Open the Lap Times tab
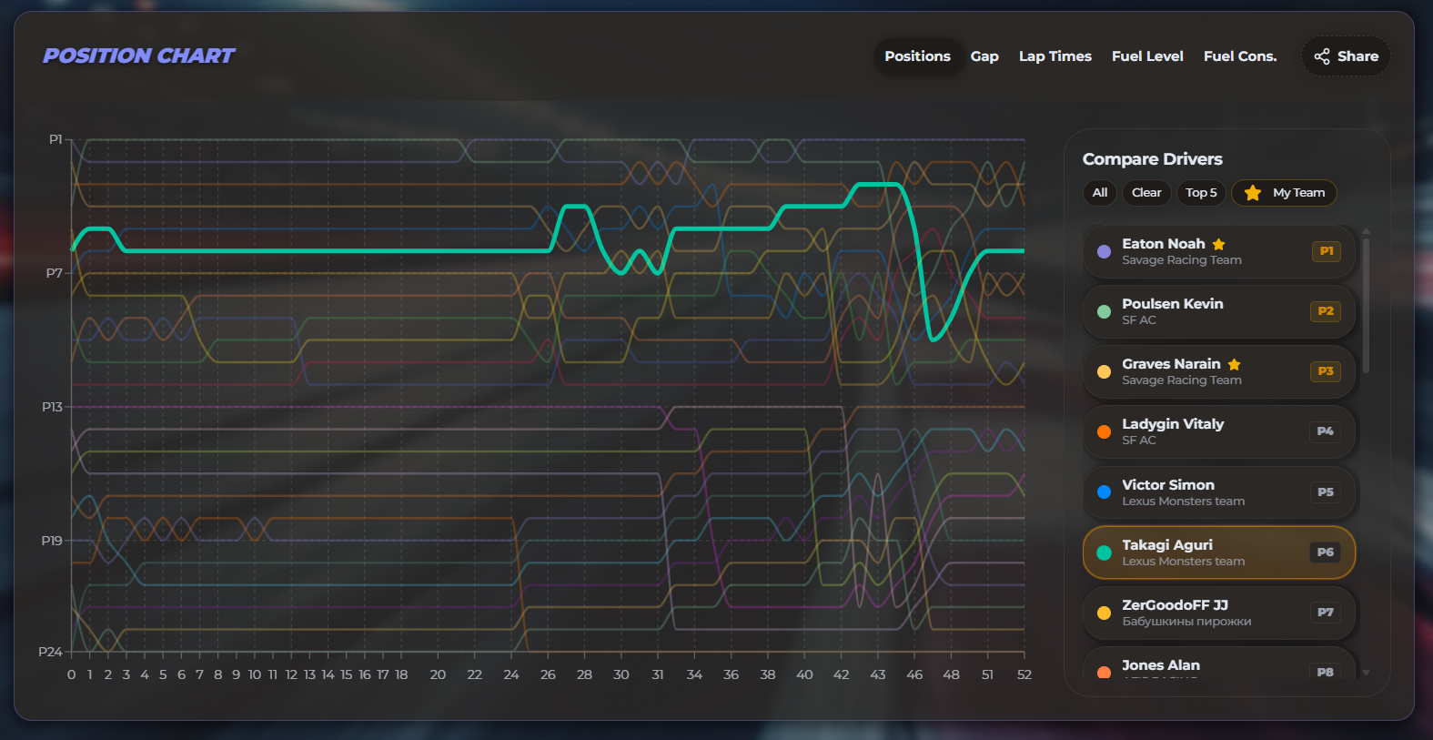 1055,56
